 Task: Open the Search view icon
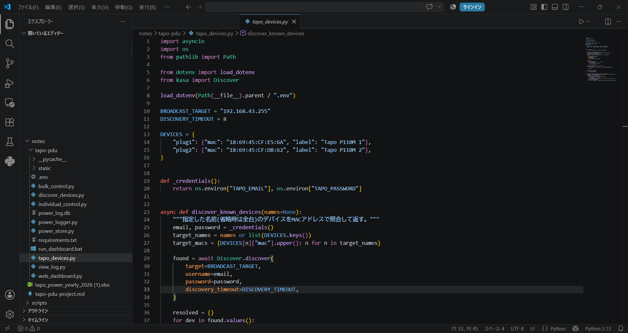tap(9, 43)
